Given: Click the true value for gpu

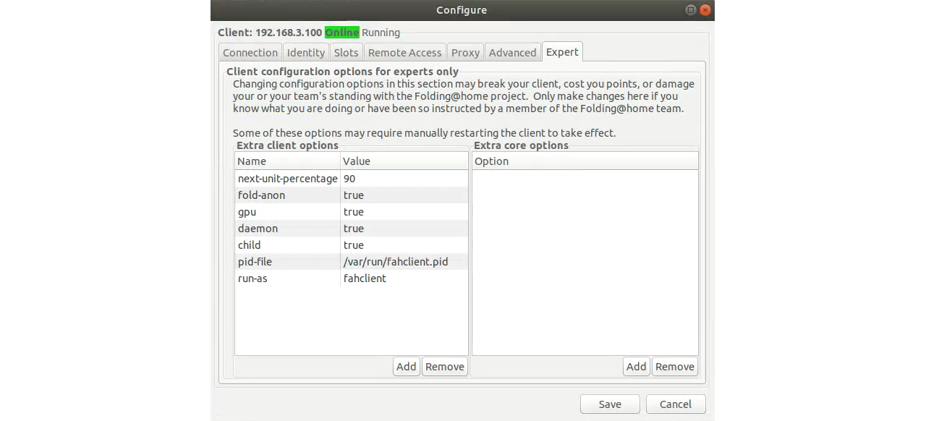Looking at the screenshot, I should click(x=354, y=212).
